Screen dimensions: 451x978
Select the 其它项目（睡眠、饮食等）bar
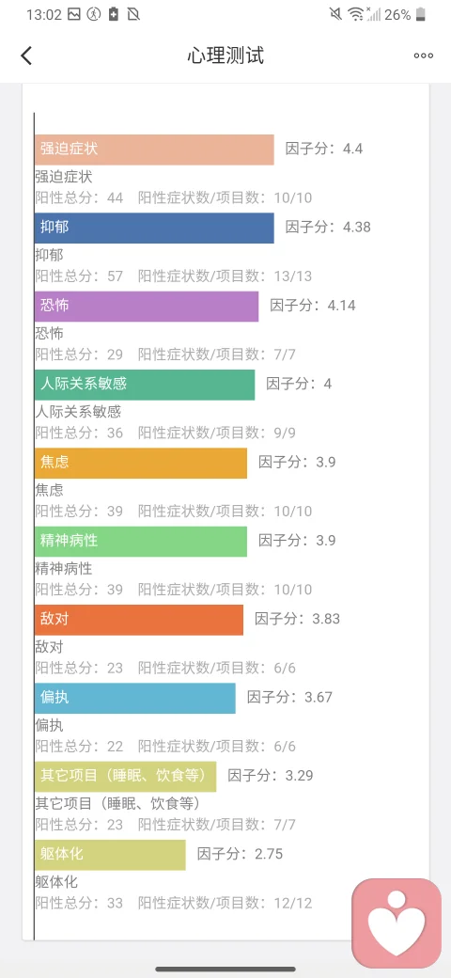tap(125, 777)
